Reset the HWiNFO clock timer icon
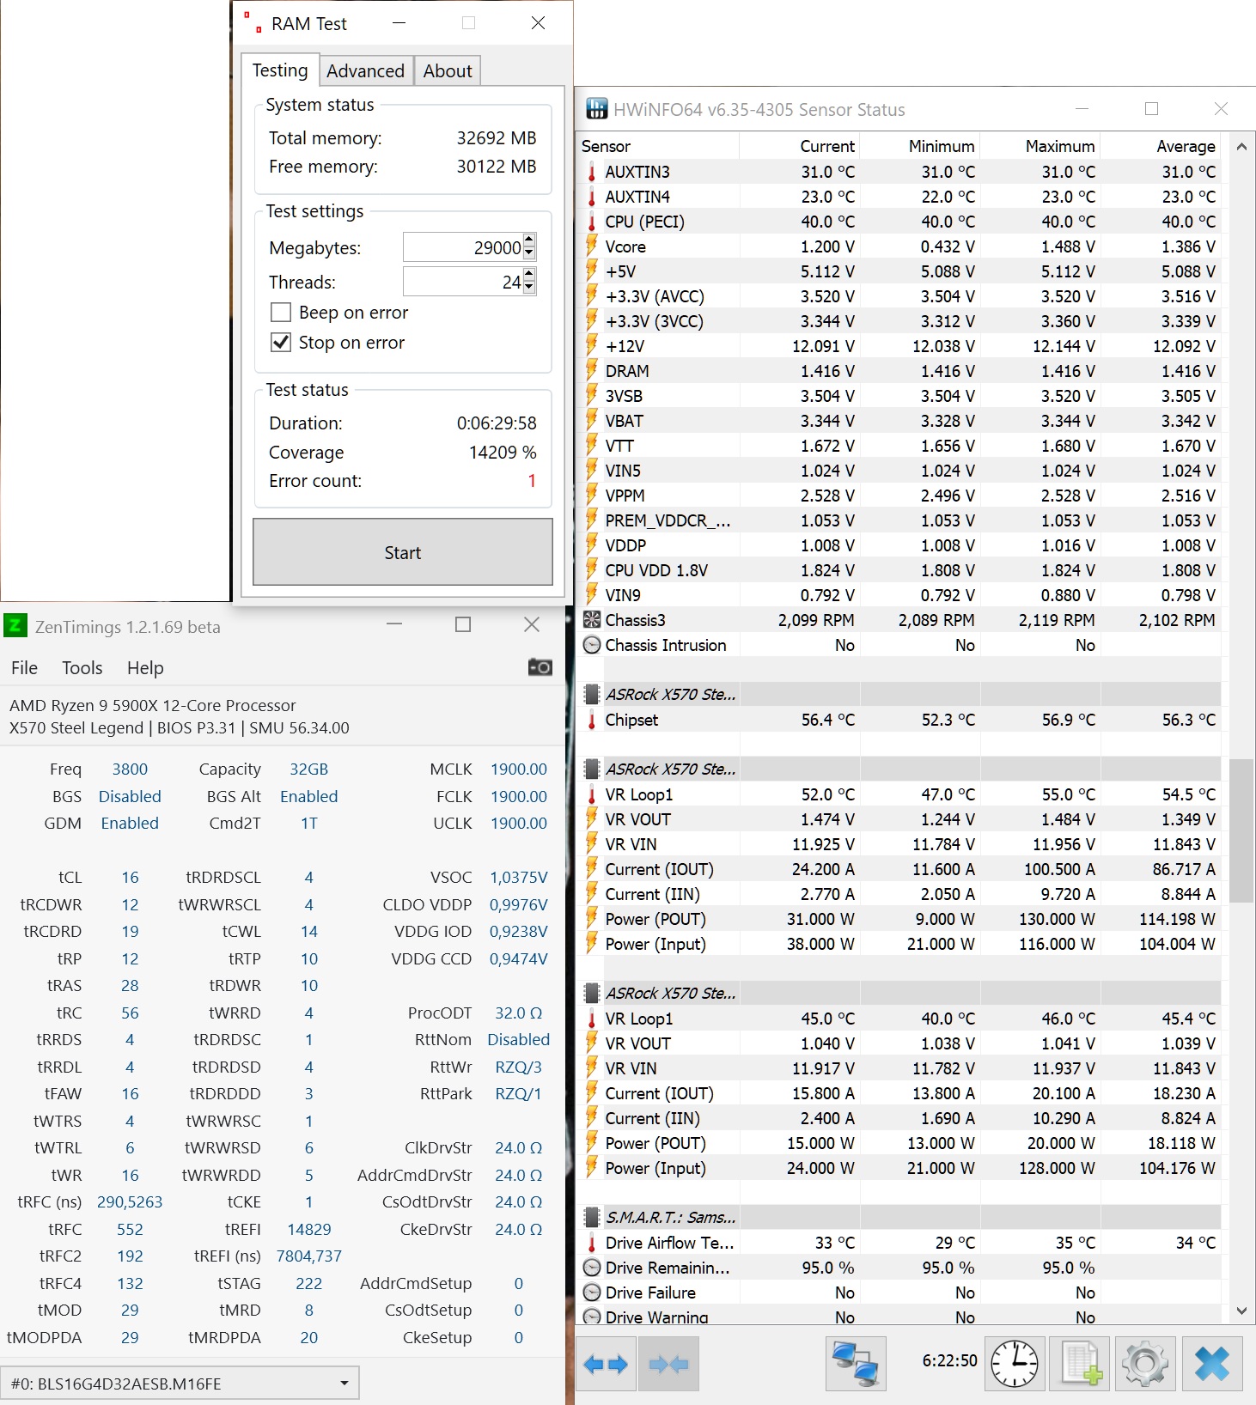Screen dimensions: 1256x1405 click(1015, 1364)
